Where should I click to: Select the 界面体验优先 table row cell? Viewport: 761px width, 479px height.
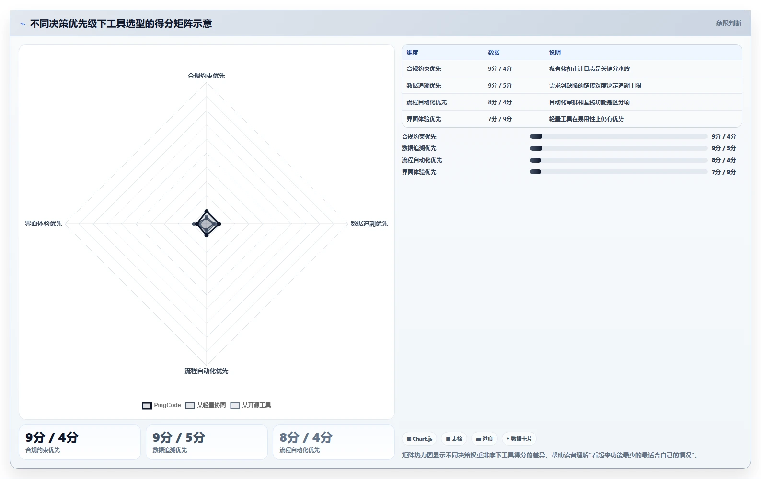click(x=424, y=119)
